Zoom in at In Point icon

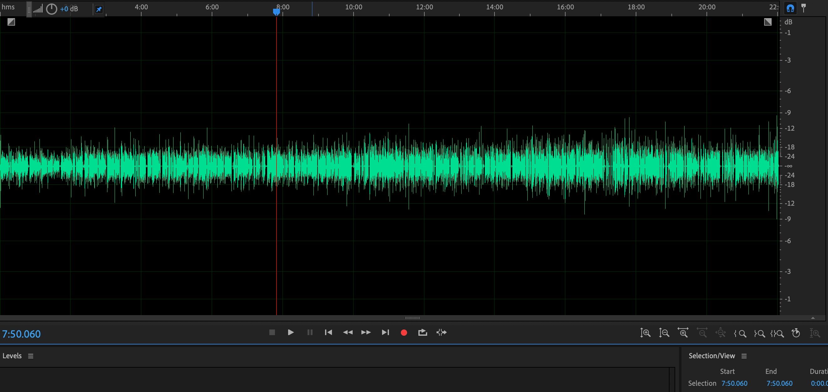(740, 333)
